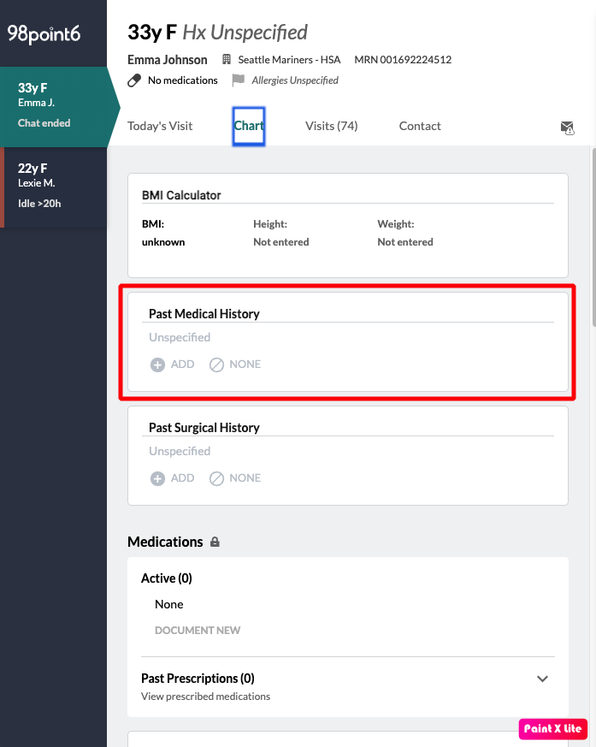Click plus icon under Past Surgical History
Viewport: 596px width, 747px height.
point(157,478)
